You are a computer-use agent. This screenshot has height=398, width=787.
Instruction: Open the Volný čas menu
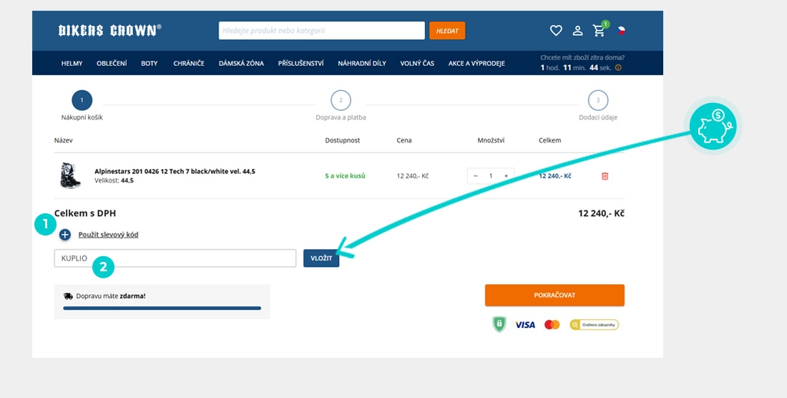point(417,63)
